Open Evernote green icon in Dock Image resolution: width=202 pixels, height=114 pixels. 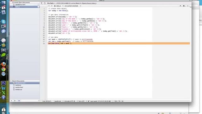(3, 55)
